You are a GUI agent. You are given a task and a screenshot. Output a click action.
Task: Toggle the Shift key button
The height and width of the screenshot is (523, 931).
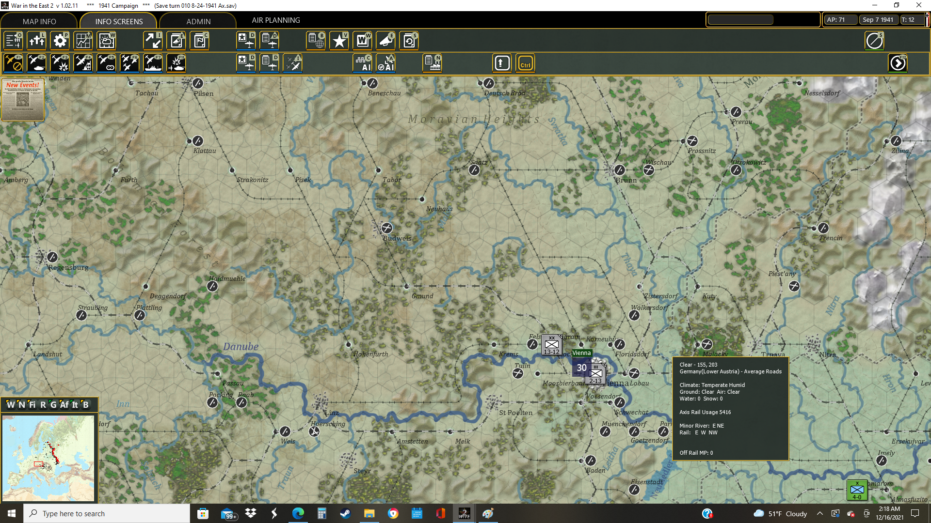502,63
